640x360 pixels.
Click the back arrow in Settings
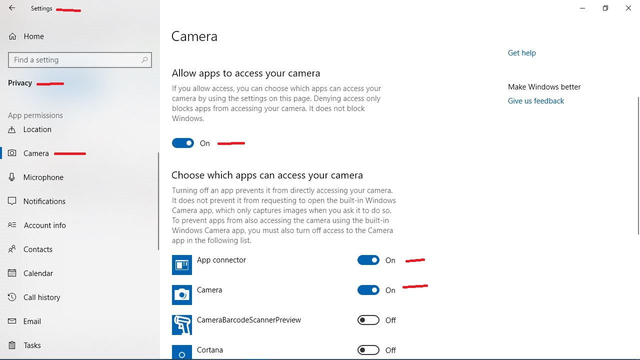point(12,8)
